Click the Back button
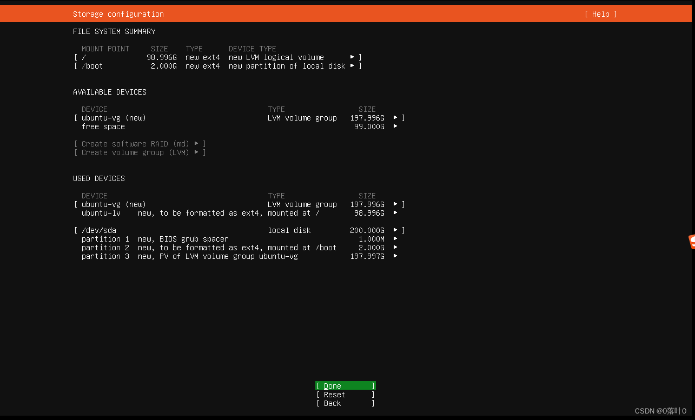This screenshot has height=420, width=695. click(x=345, y=403)
